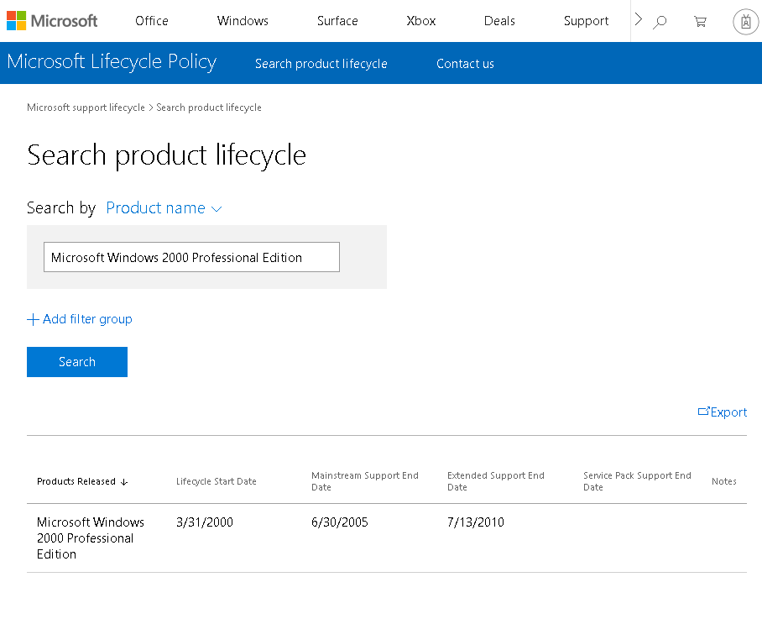Open the Windows menu
This screenshot has width=762, height=619.
click(243, 21)
